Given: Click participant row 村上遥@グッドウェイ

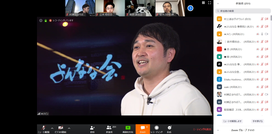Looking at the screenshot, I should [x=242, y=19].
